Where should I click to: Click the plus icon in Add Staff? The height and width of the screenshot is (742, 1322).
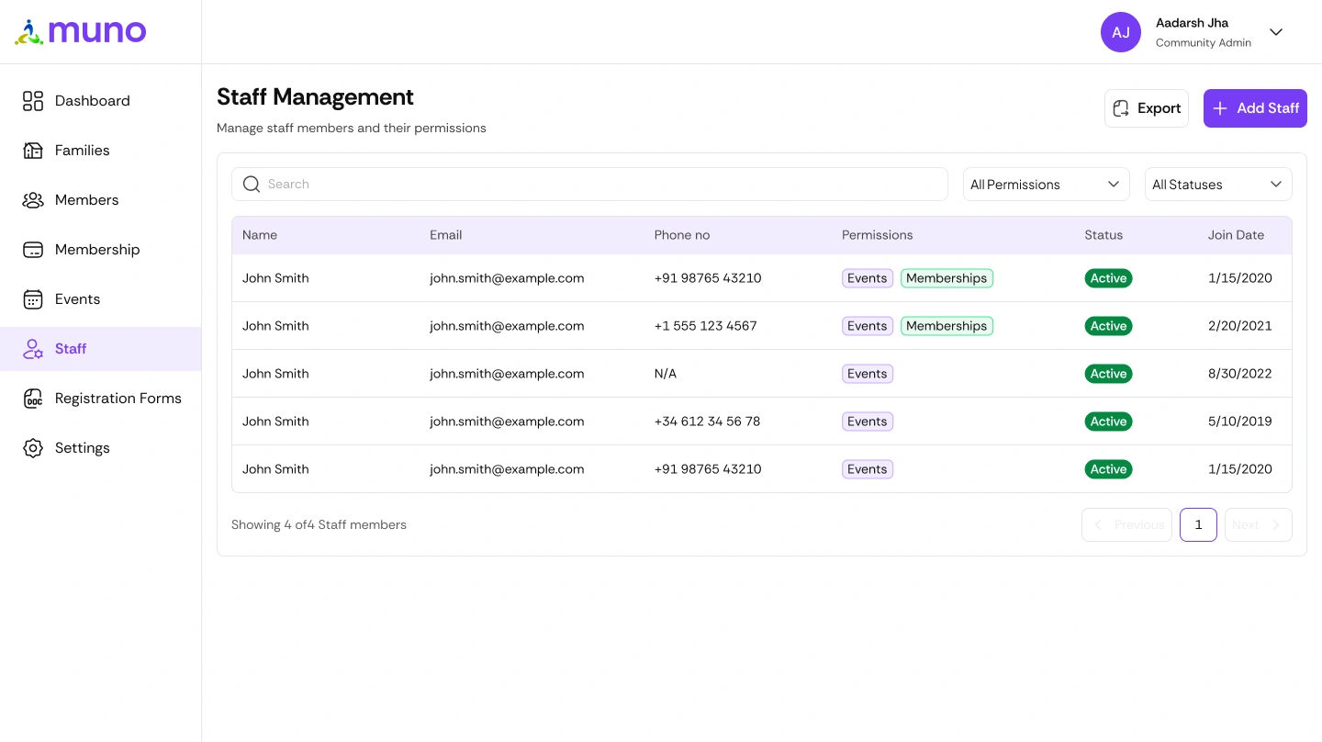(1220, 108)
